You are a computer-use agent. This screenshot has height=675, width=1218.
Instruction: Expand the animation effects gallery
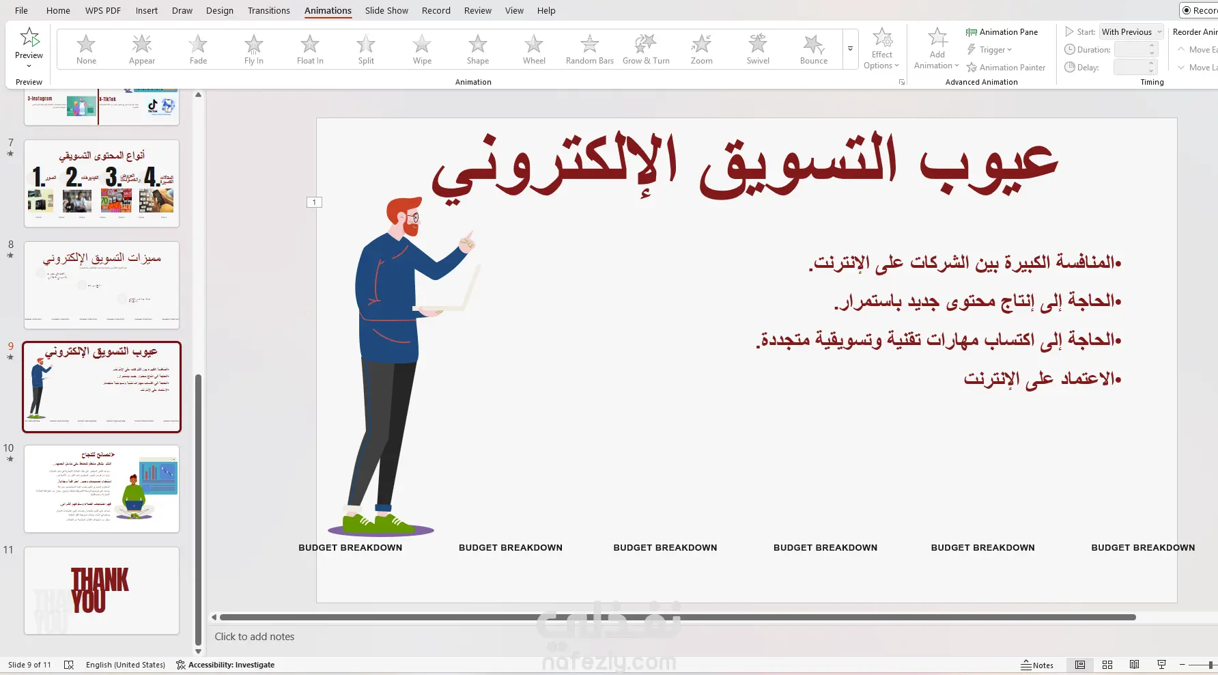pyautogui.click(x=851, y=49)
